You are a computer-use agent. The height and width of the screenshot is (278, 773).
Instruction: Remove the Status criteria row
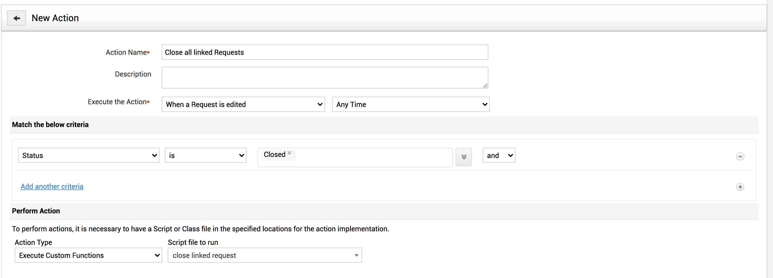[x=740, y=156]
